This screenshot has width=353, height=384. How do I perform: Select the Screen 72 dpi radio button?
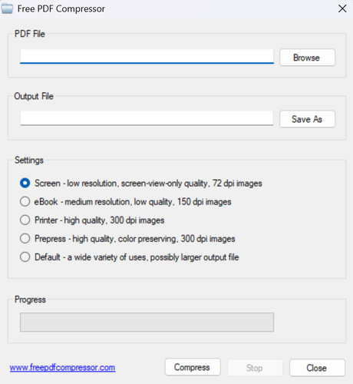tap(25, 183)
